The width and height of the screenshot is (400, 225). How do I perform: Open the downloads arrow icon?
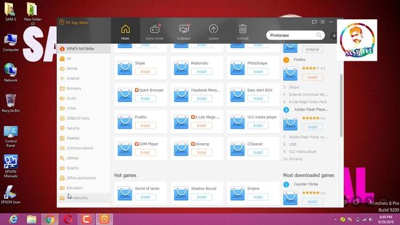click(334, 36)
